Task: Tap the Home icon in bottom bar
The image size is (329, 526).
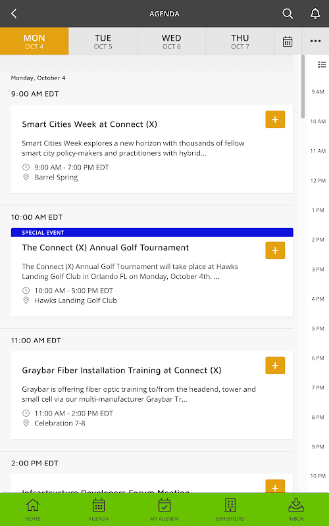Action: 33,509
